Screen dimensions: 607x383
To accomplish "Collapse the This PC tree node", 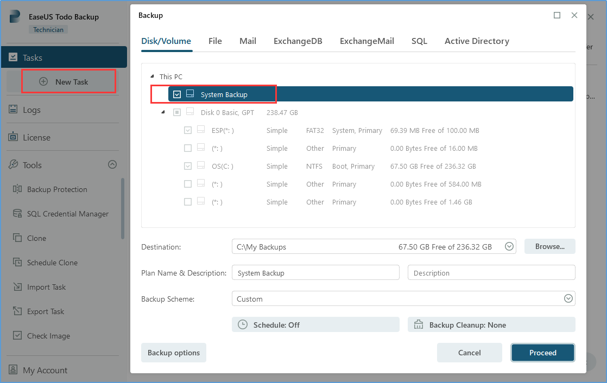I will tap(153, 77).
